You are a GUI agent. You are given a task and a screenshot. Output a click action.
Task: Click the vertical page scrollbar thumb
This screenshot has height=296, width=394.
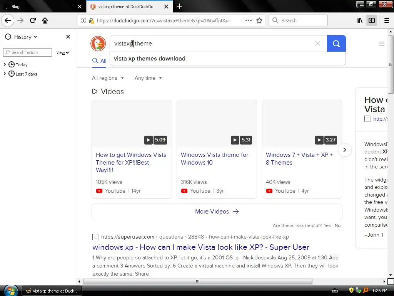point(391,64)
